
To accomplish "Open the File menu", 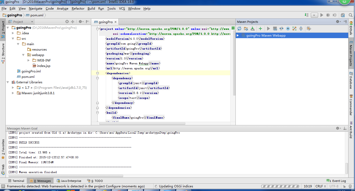I will click(4, 8).
